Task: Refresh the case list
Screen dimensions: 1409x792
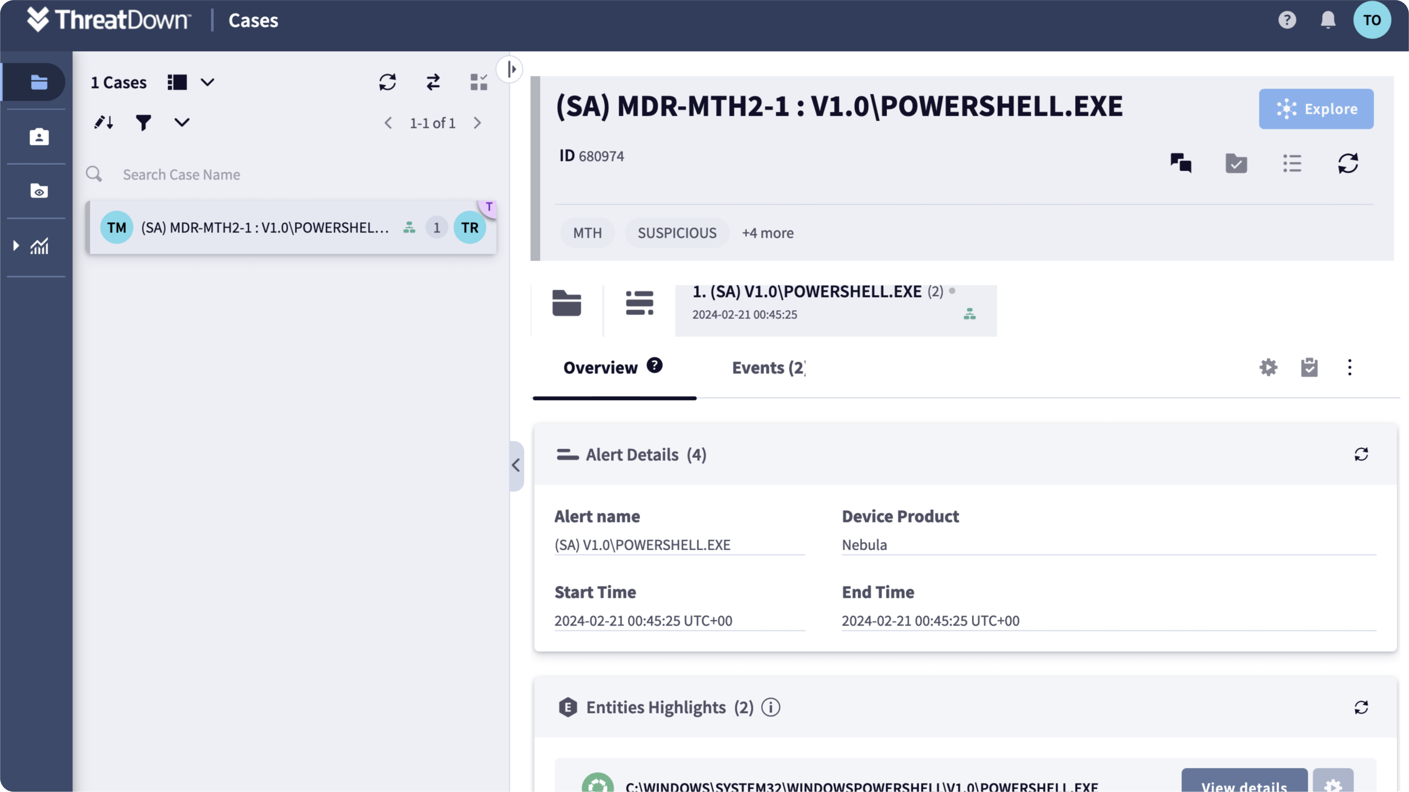Action: click(387, 82)
